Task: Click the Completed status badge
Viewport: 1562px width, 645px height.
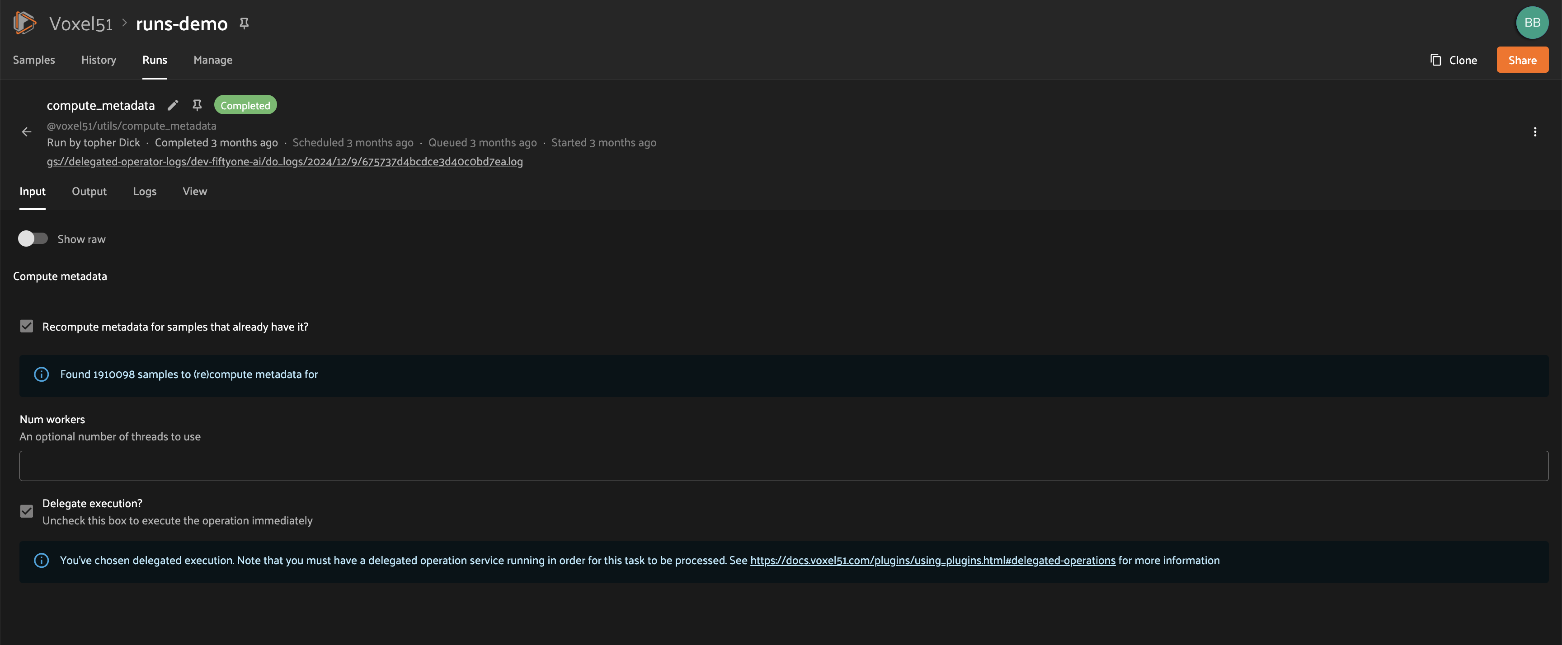Action: point(245,106)
